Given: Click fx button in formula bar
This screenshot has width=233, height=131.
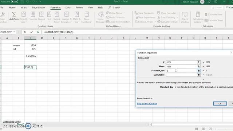Looking at the screenshot, I should 38,32.
